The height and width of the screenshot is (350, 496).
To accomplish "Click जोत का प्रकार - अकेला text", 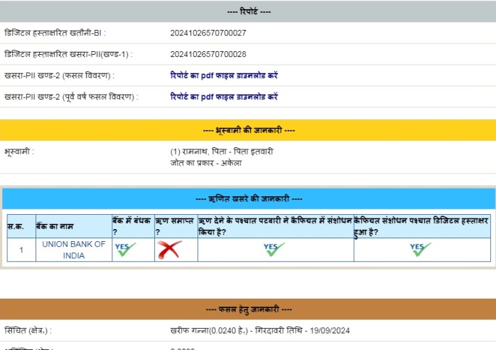I will (x=206, y=163).
